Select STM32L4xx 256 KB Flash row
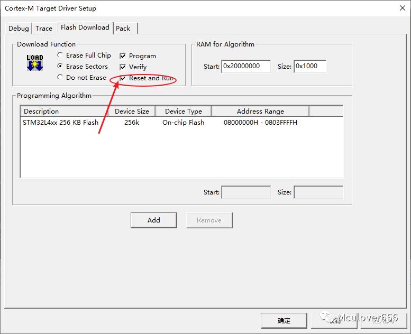 click(x=181, y=122)
